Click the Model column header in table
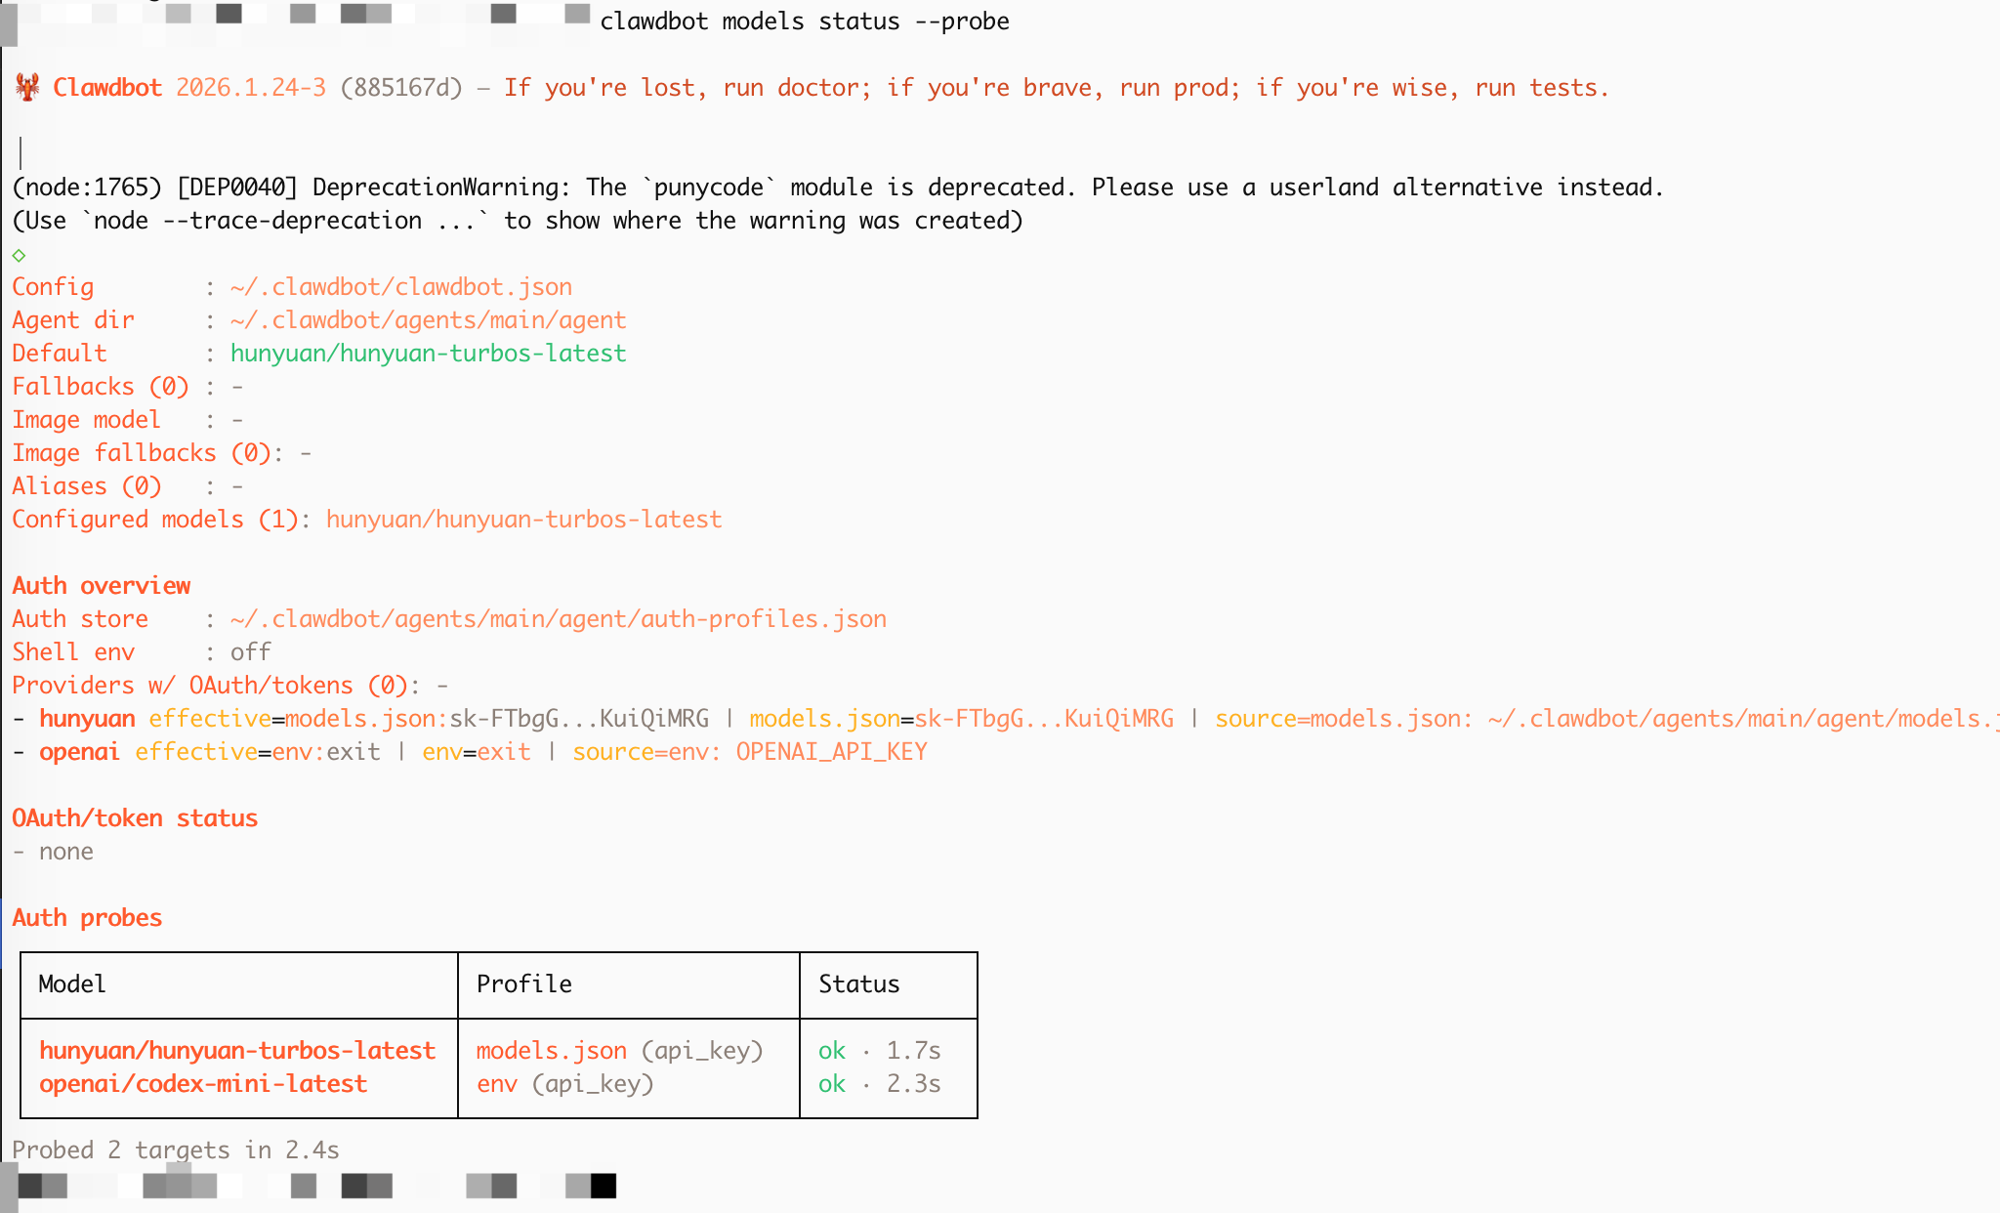The image size is (2000, 1213). click(72, 984)
